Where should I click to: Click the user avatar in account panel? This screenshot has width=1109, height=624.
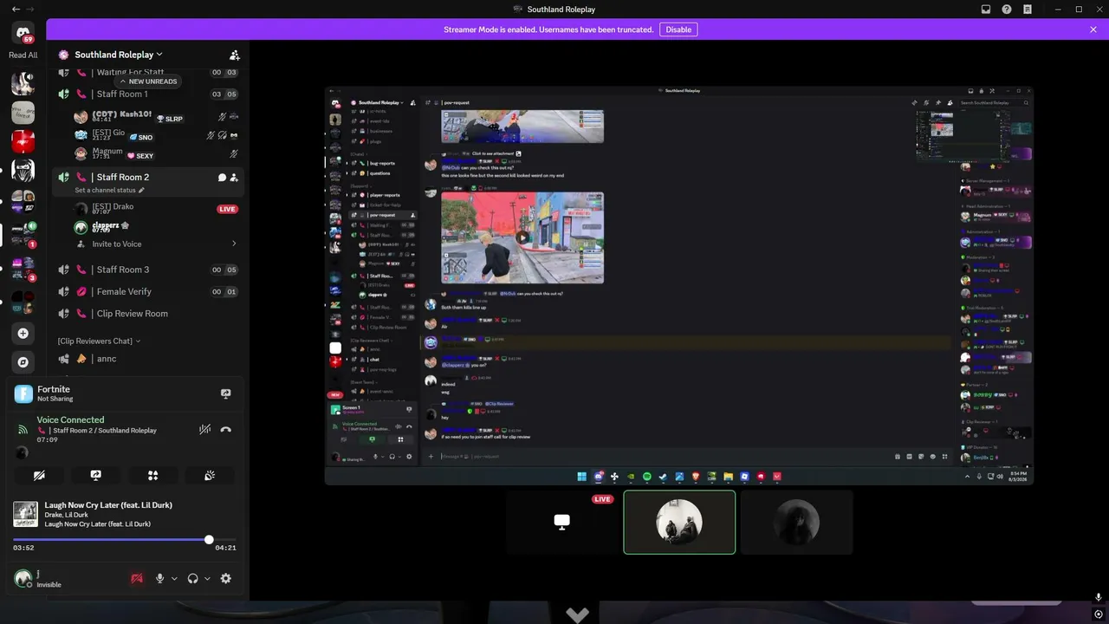coord(23,578)
